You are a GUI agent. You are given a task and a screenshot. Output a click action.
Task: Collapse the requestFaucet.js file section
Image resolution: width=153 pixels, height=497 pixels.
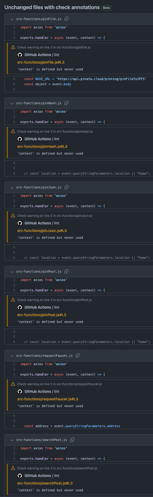pos(12,356)
